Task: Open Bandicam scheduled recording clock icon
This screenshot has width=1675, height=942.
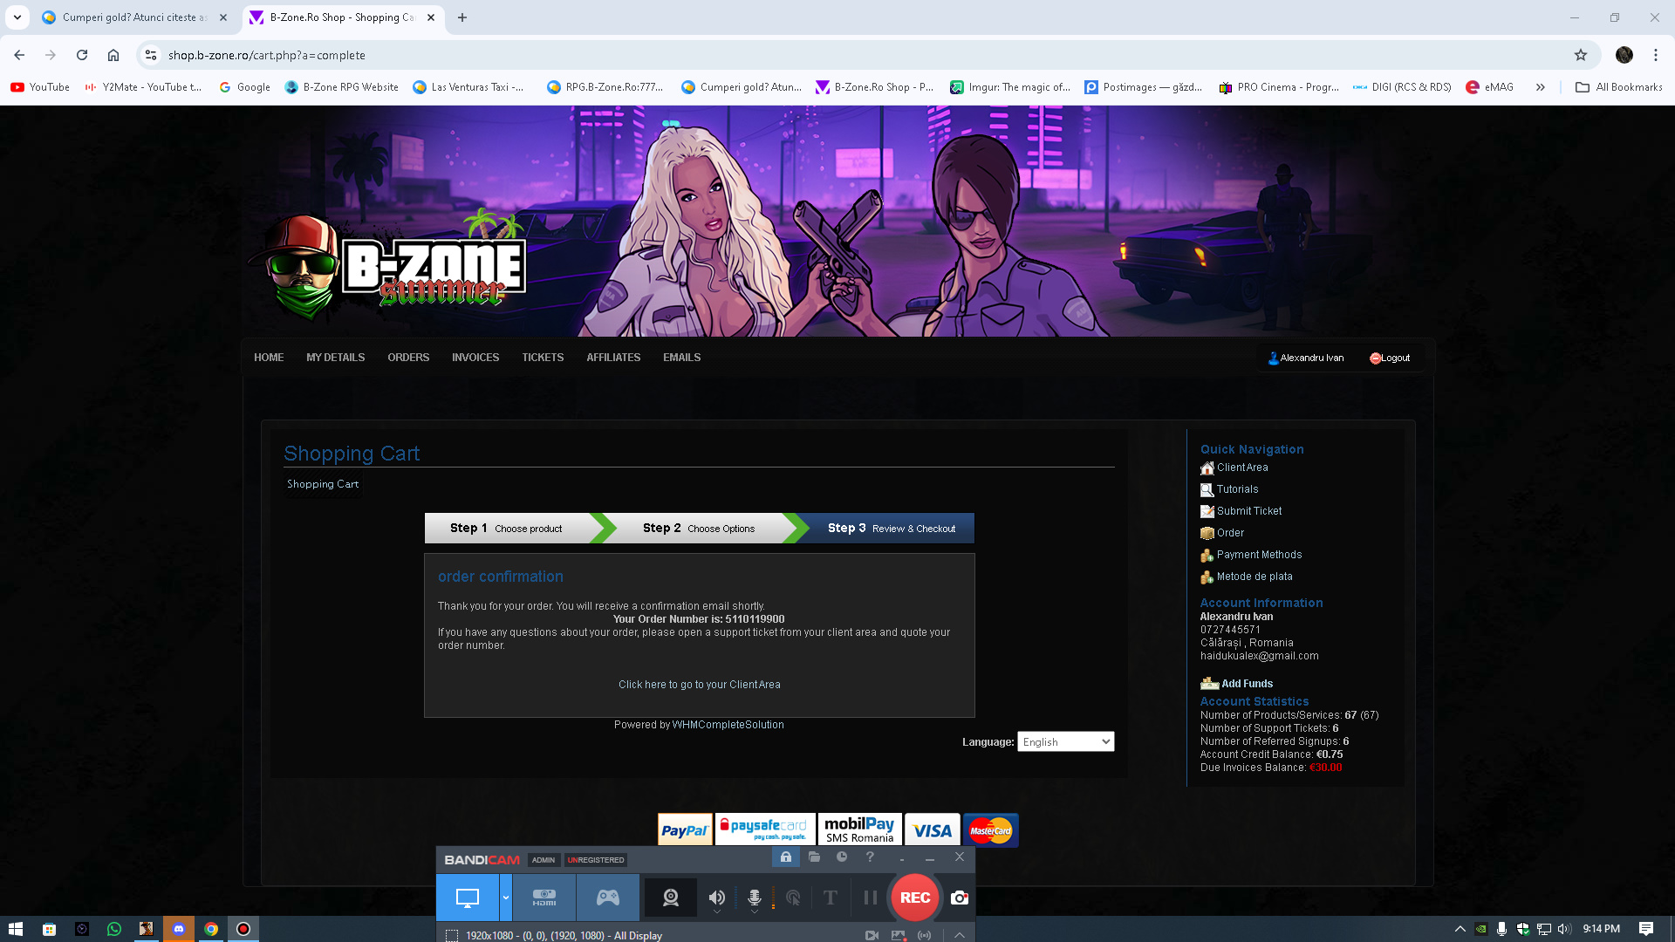Action: click(842, 857)
